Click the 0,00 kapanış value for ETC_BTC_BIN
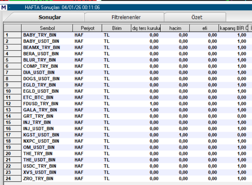Image resolution: width=252 pixels, height=185 pixels. (242, 97)
